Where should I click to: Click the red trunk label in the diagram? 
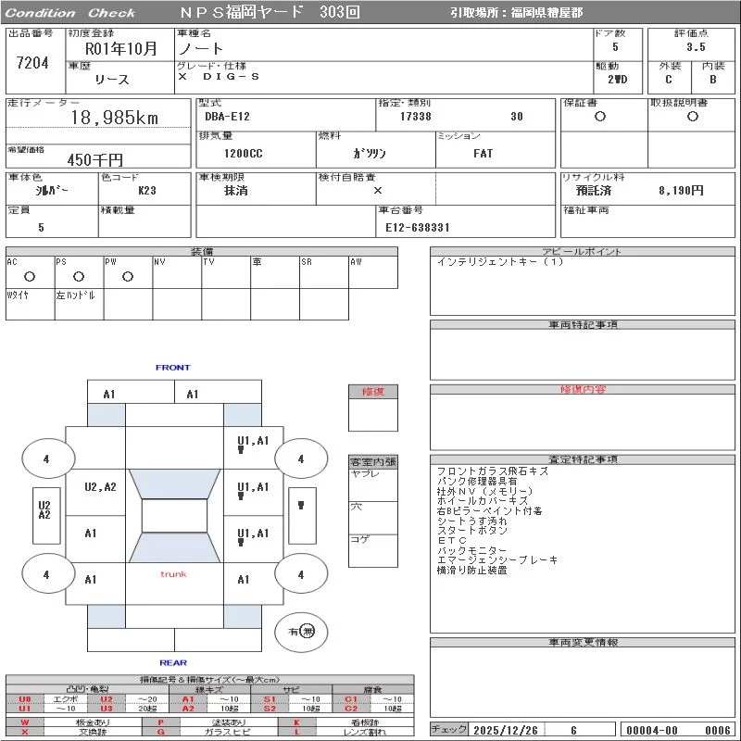[173, 574]
